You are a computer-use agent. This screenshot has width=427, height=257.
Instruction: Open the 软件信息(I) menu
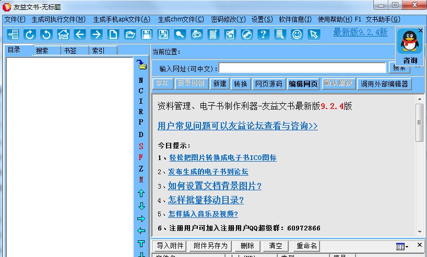pos(295,19)
